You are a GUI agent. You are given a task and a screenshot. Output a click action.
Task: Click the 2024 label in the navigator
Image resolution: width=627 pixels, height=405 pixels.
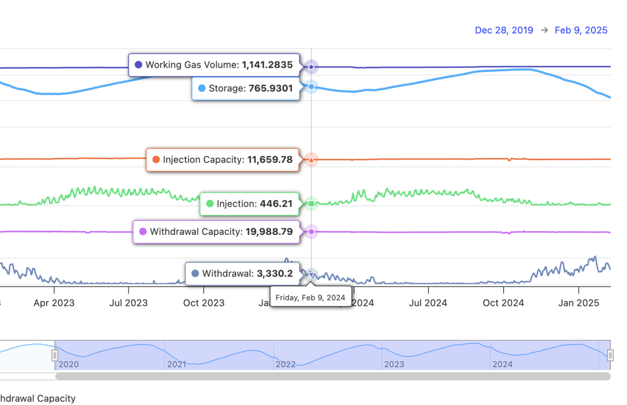(502, 364)
